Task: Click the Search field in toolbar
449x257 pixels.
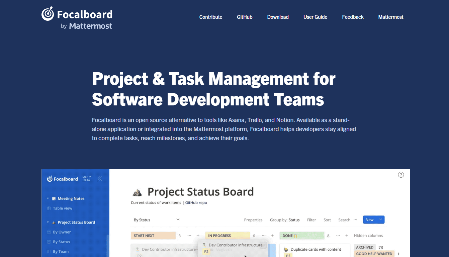Action: coord(344,220)
